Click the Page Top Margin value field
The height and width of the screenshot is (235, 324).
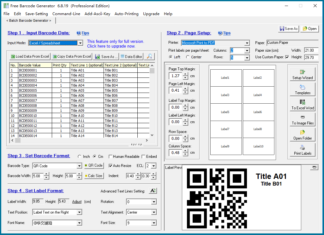tap(176, 76)
